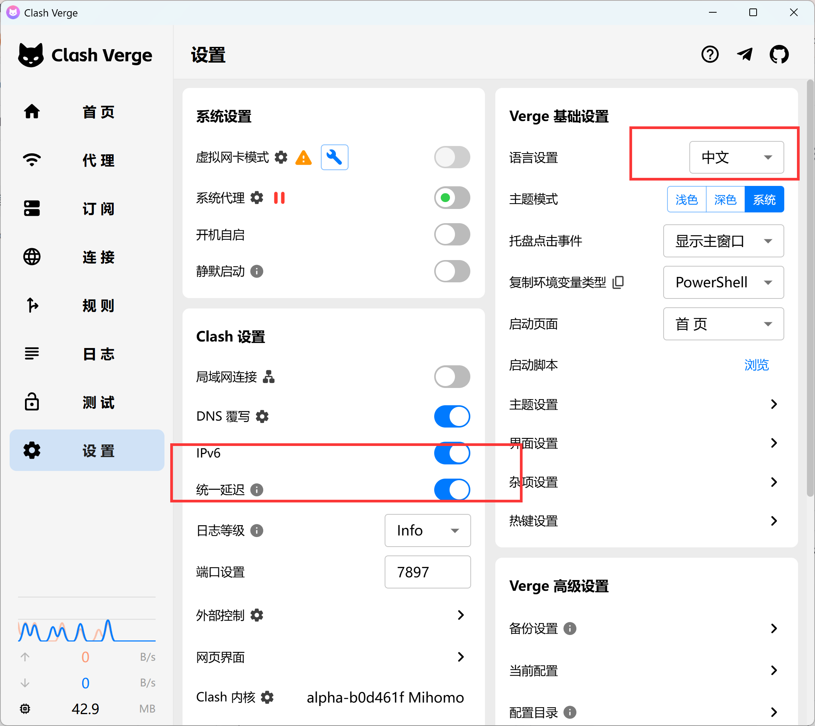Select the 深色 dark theme button
The image size is (815, 726).
click(x=725, y=199)
